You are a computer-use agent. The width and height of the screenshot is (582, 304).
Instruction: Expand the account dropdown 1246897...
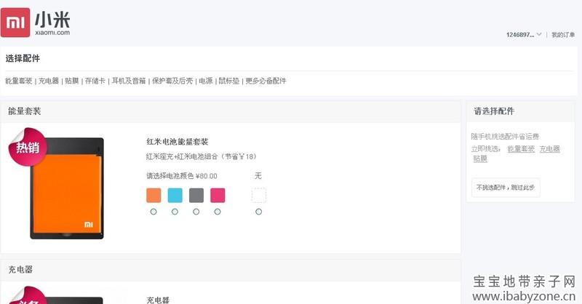point(524,34)
